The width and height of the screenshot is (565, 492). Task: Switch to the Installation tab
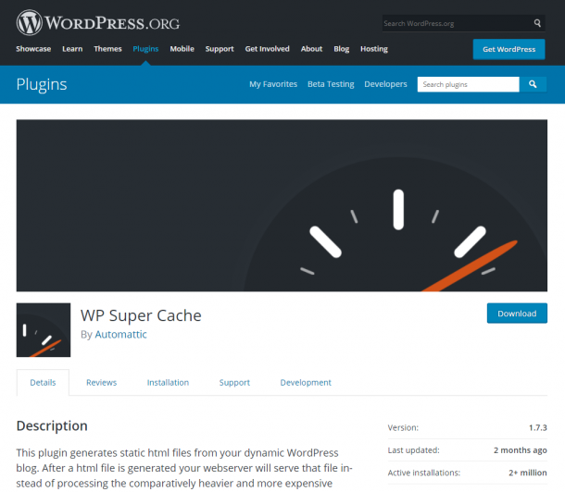coord(168,382)
